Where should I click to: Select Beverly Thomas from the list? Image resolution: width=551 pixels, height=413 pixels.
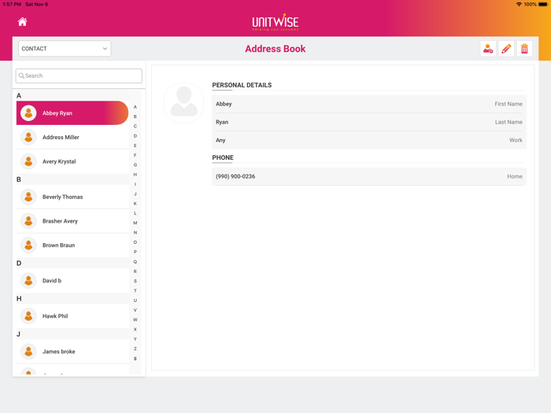(72, 197)
